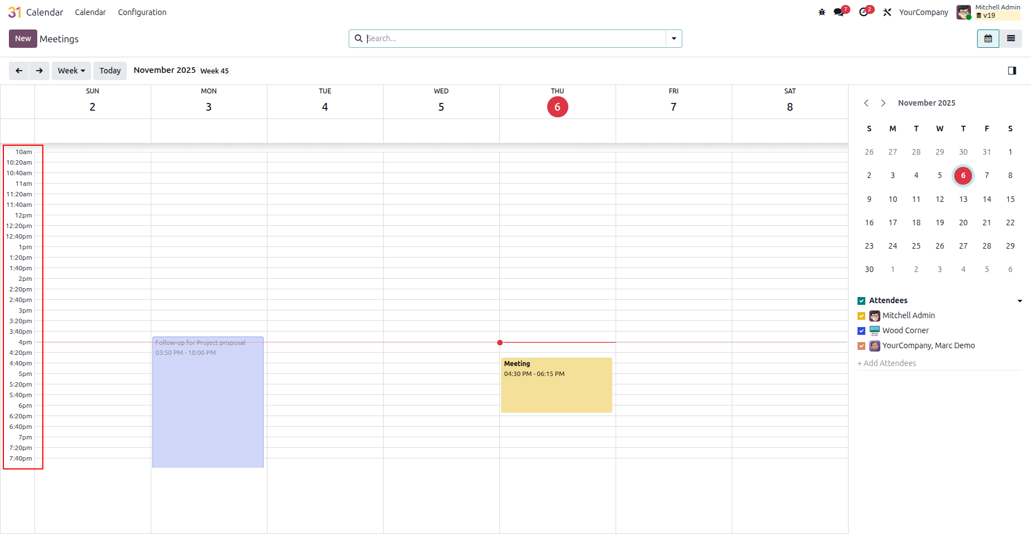This screenshot has width=1031, height=534.
Task: Click the search magnifier icon
Action: [359, 38]
